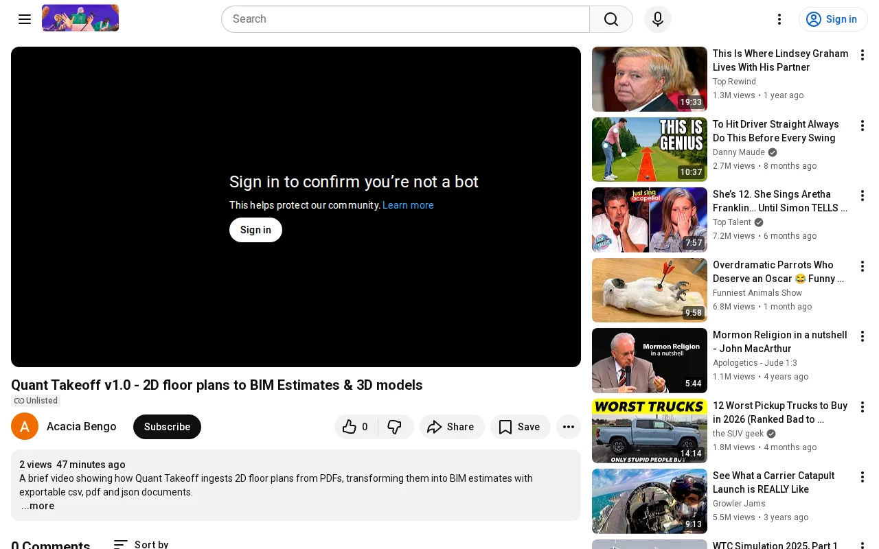Open the Carrier Catapult Launch thumbnail
879x549 pixels.
(650, 501)
